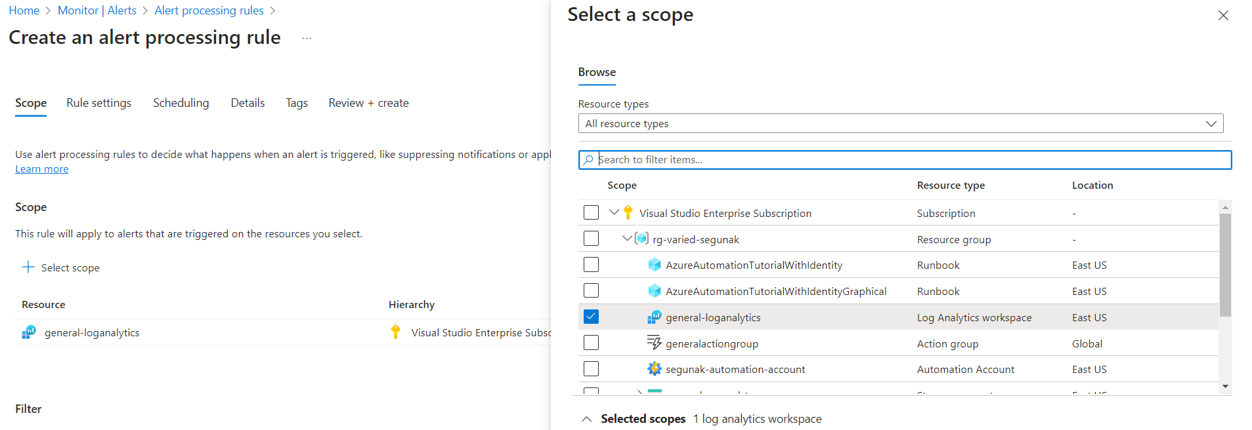Collapse the rg-varied-segunak resource group node
Screen dimensions: 1252x430
(x=627, y=239)
